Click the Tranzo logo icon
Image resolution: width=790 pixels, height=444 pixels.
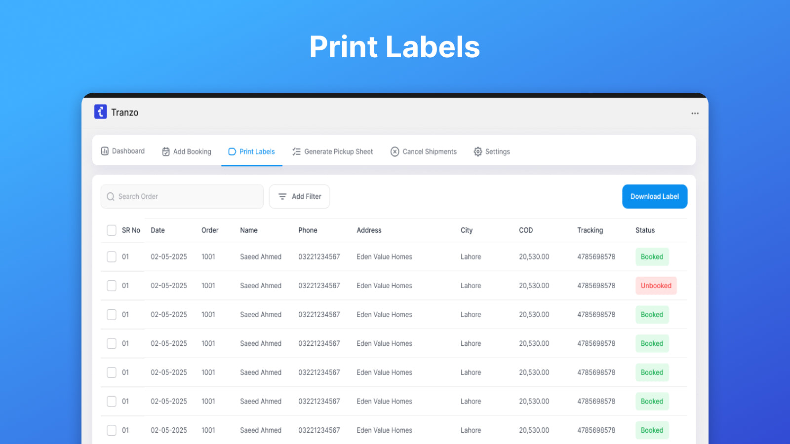(x=101, y=112)
